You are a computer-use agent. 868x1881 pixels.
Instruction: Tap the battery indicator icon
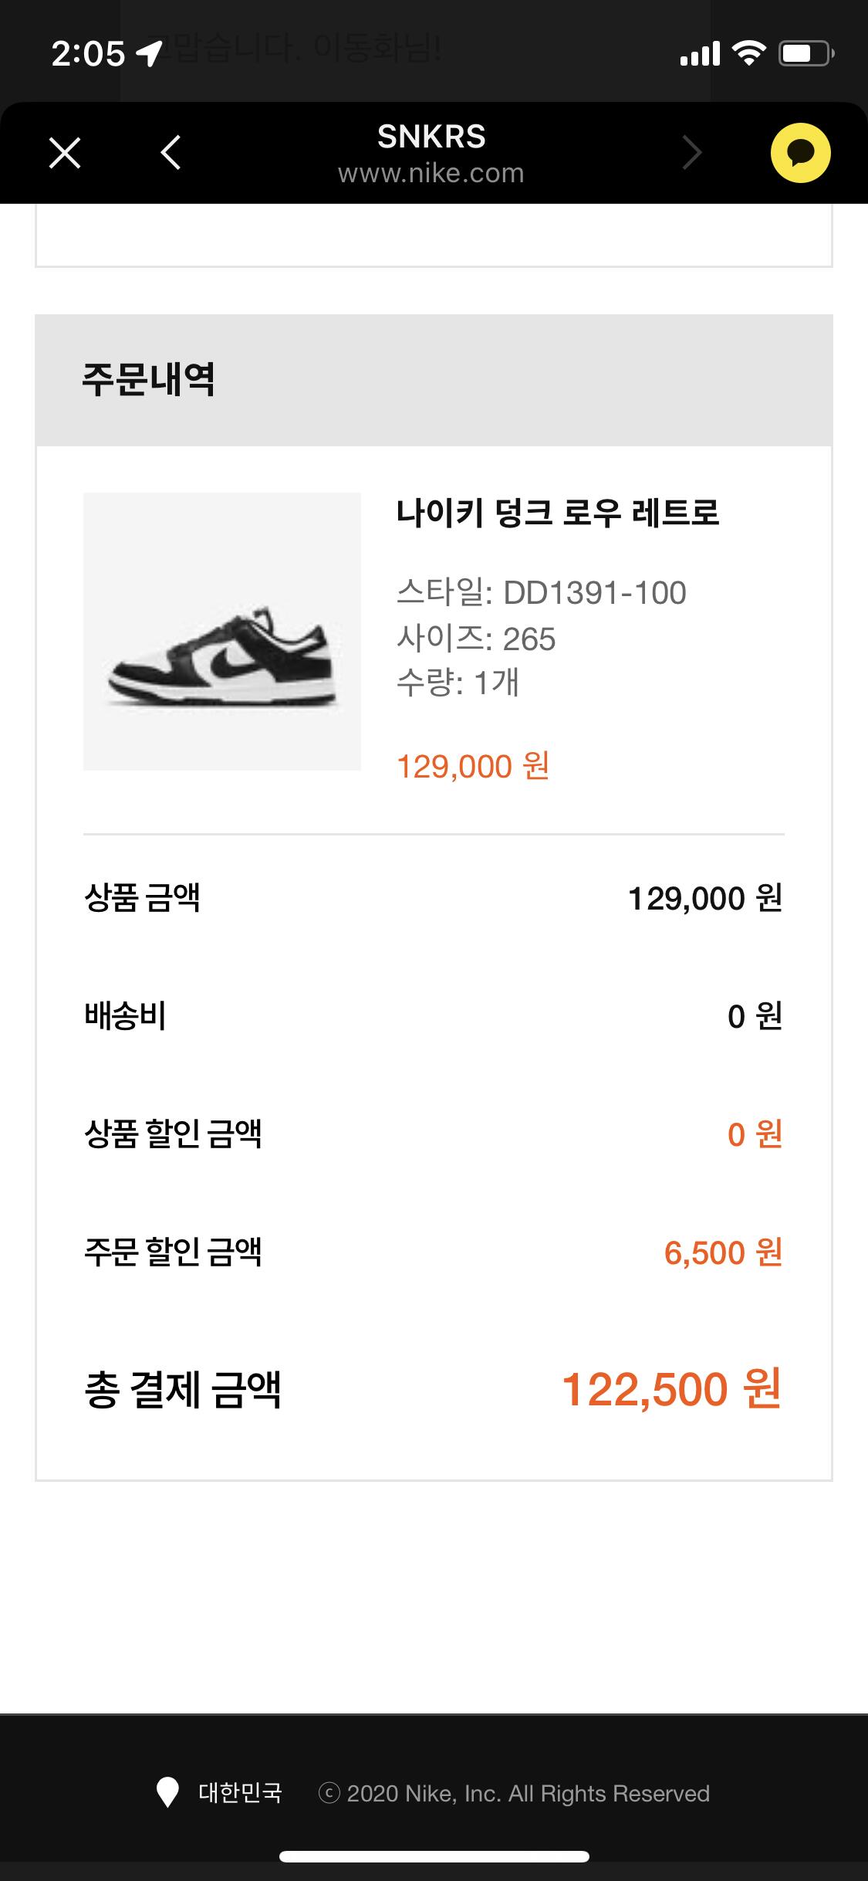[x=806, y=53]
